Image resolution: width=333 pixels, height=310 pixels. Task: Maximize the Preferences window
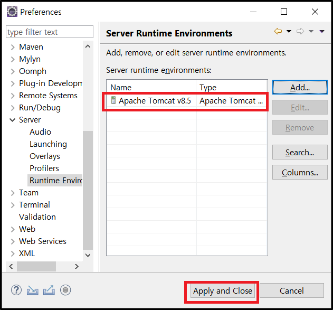[284, 12]
